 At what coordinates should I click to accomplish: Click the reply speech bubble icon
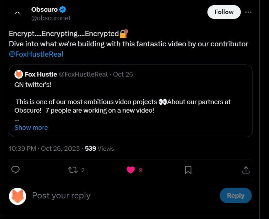[15, 170]
